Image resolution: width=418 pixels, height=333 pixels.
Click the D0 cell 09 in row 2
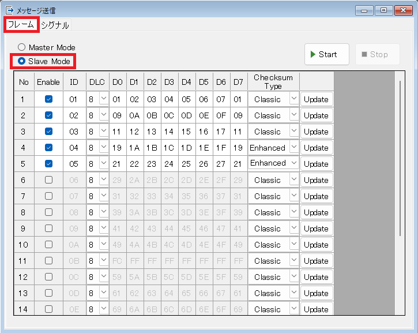pyautogui.click(x=117, y=115)
